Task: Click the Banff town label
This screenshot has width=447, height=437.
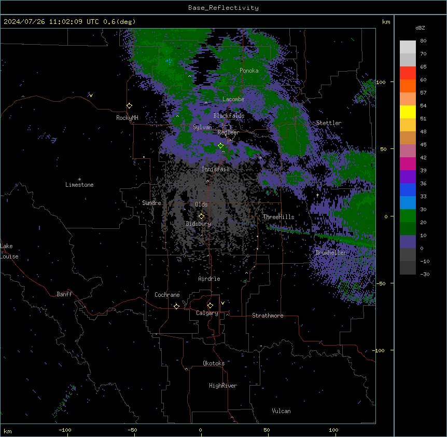Action: 64,294
